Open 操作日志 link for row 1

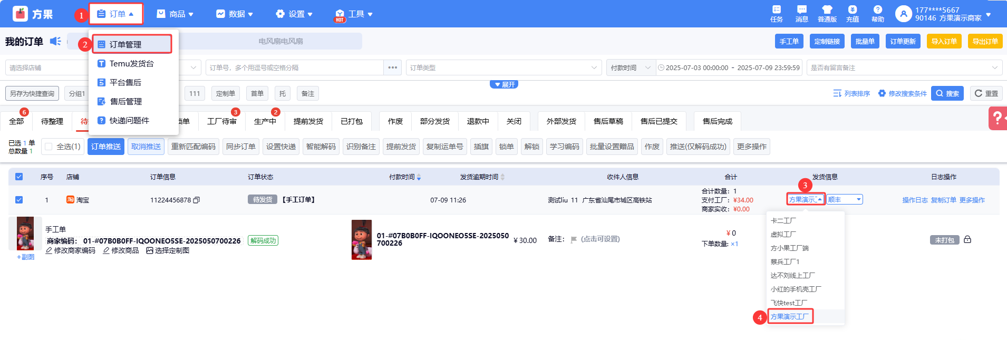click(x=915, y=200)
